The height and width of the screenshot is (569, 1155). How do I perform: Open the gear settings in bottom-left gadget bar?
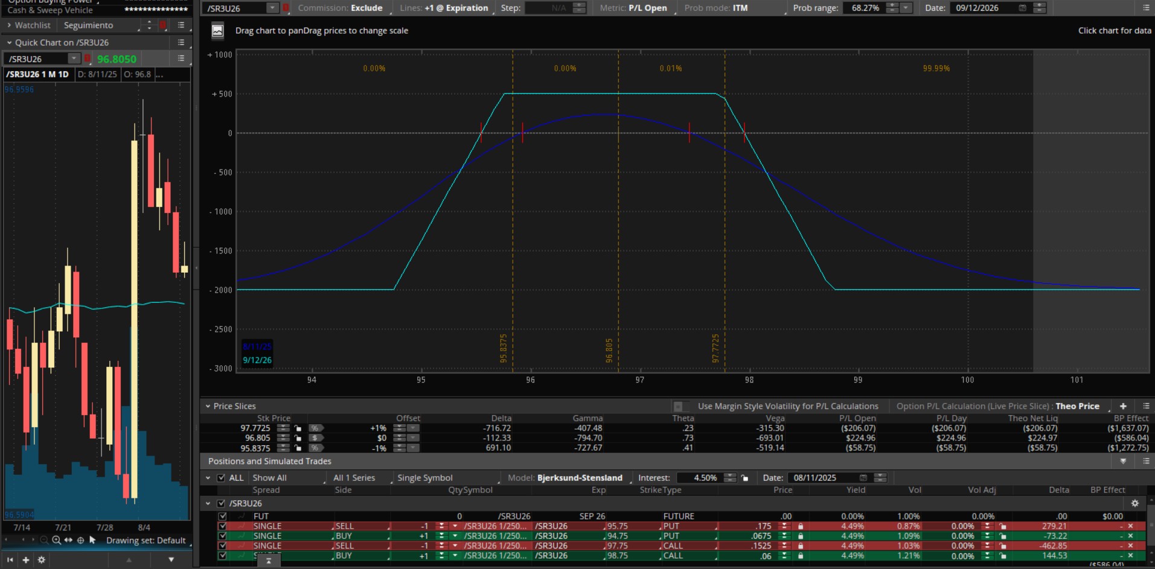(41, 560)
